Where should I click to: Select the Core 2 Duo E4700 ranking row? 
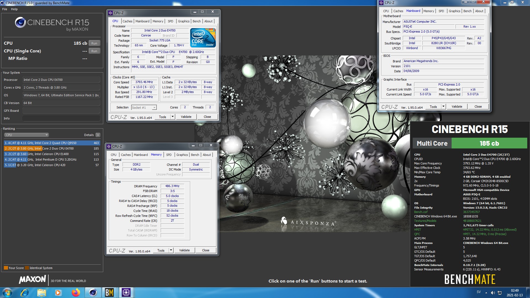[x=52, y=148]
